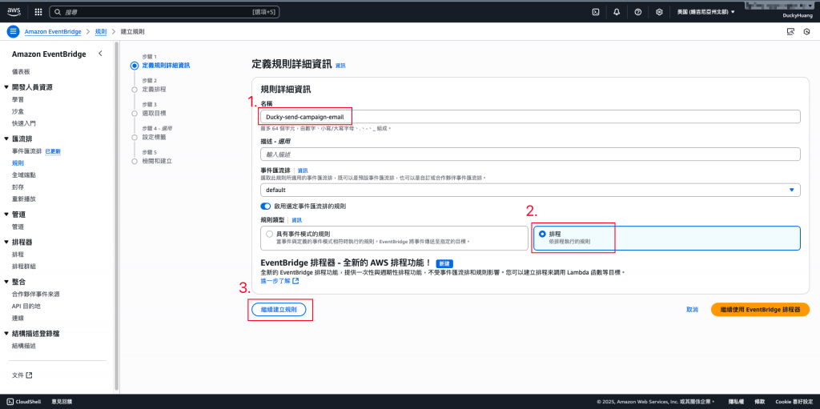
Task: Click into the 名稱 input field
Action: 530,117
